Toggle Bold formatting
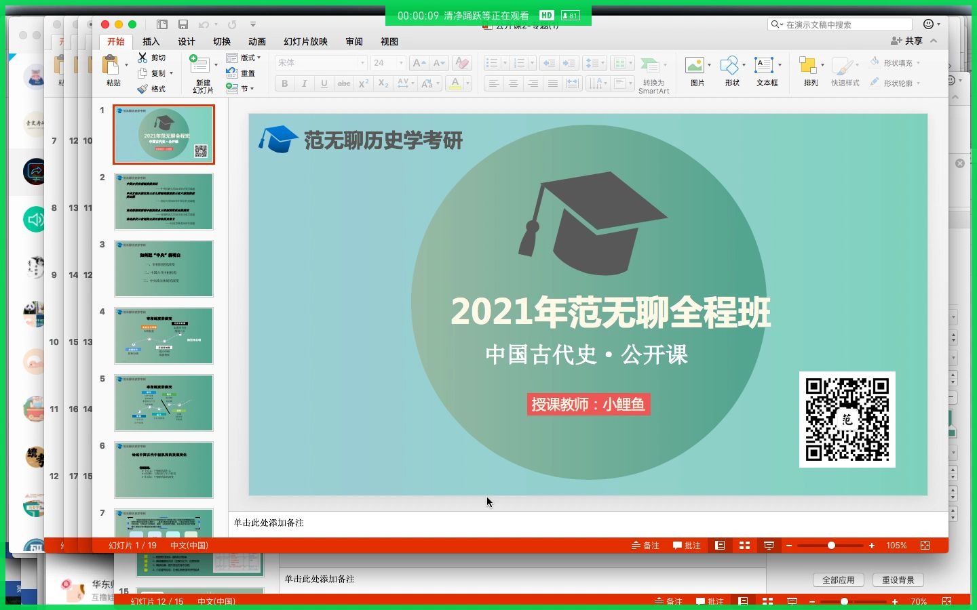This screenshot has width=977, height=610. coord(285,83)
